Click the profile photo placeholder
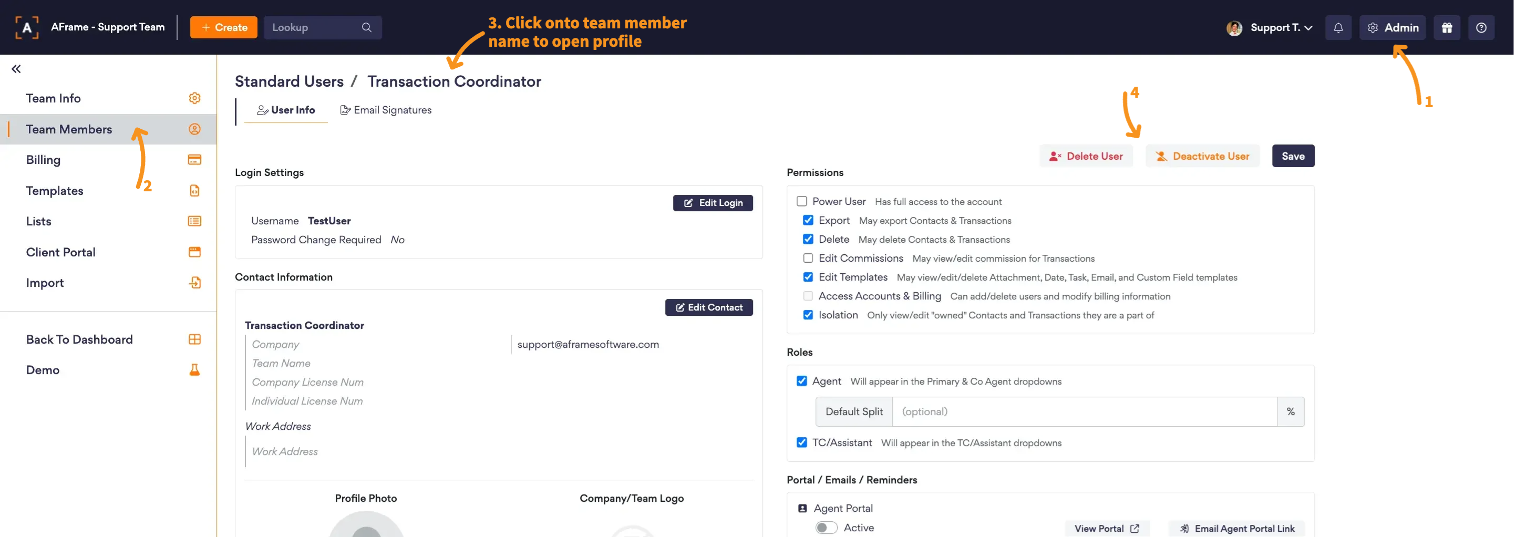Screen dimensions: 1516x537 [x=366, y=524]
